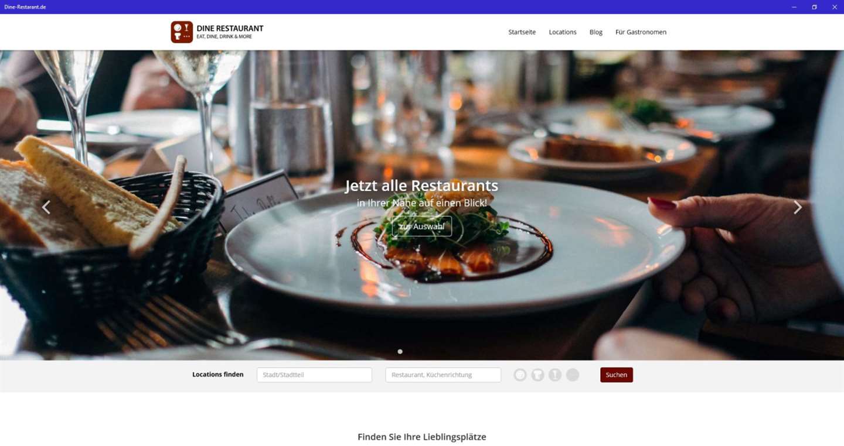Focus the Stadt/Stadtteil input field
Viewport: 844px width, 446px height.
tap(314, 375)
